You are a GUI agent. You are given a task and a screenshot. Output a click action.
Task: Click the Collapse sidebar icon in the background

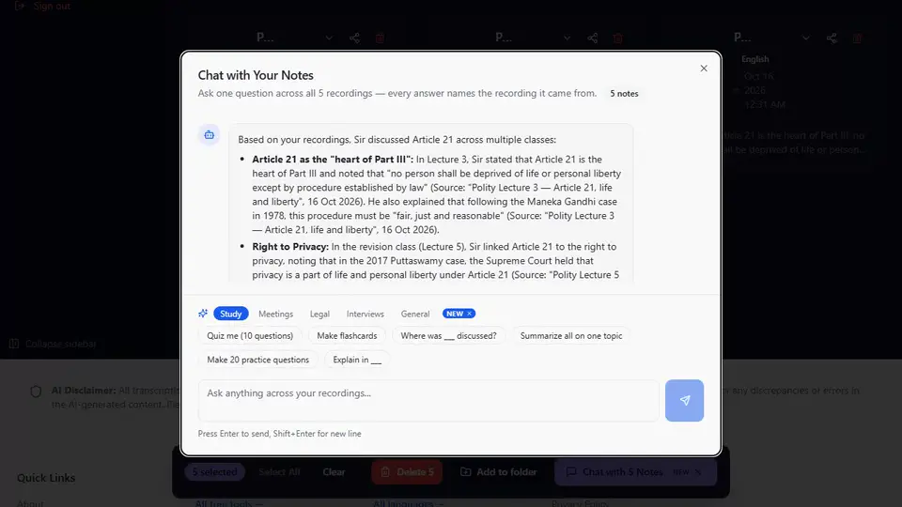point(14,344)
